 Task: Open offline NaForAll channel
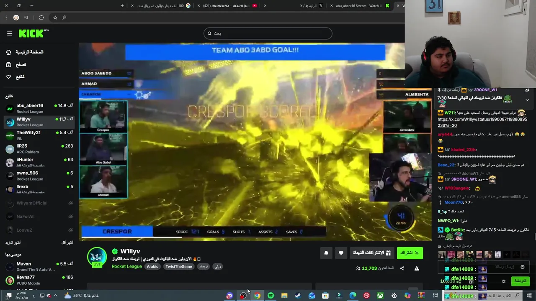pyautogui.click(x=39, y=217)
